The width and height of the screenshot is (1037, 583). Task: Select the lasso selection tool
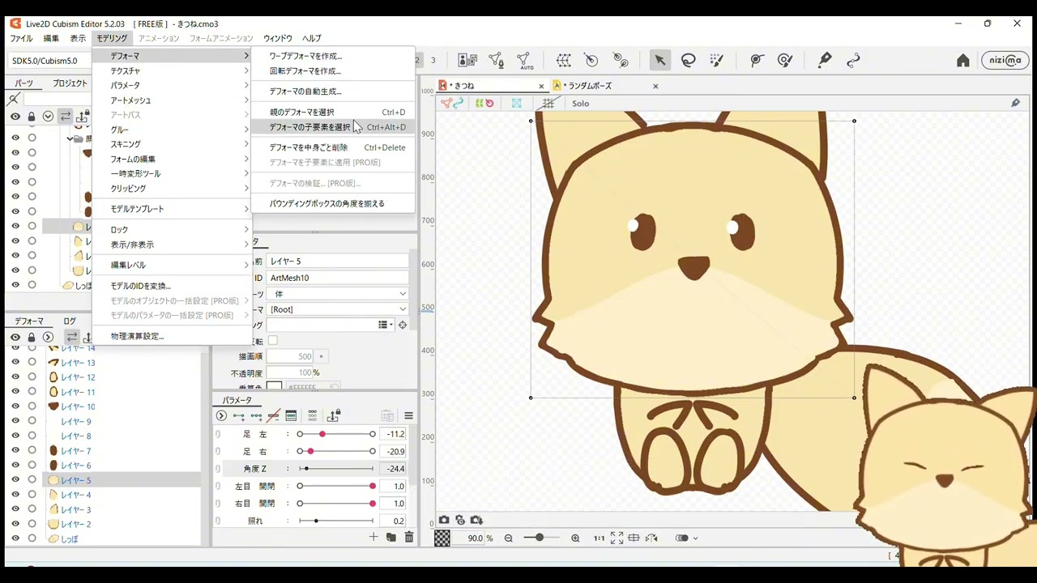(x=689, y=60)
